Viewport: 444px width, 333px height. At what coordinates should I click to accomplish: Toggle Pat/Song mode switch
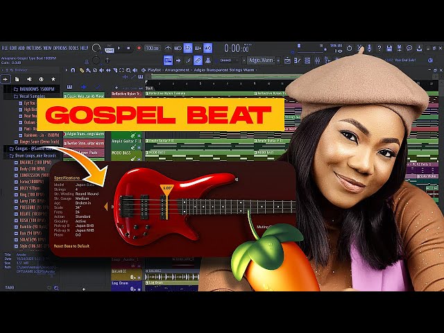click(110, 49)
